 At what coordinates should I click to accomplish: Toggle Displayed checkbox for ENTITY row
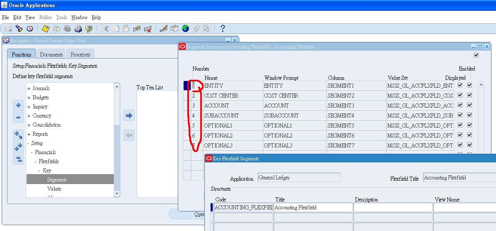tap(460, 85)
